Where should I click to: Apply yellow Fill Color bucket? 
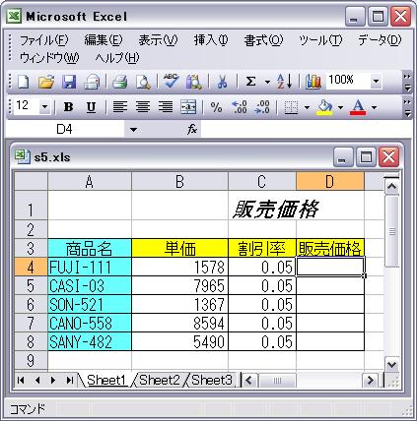tap(324, 107)
